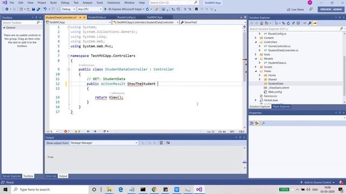Collapse the namespace block in code editor
Viewport: 346px width, 194px height.
point(69,56)
